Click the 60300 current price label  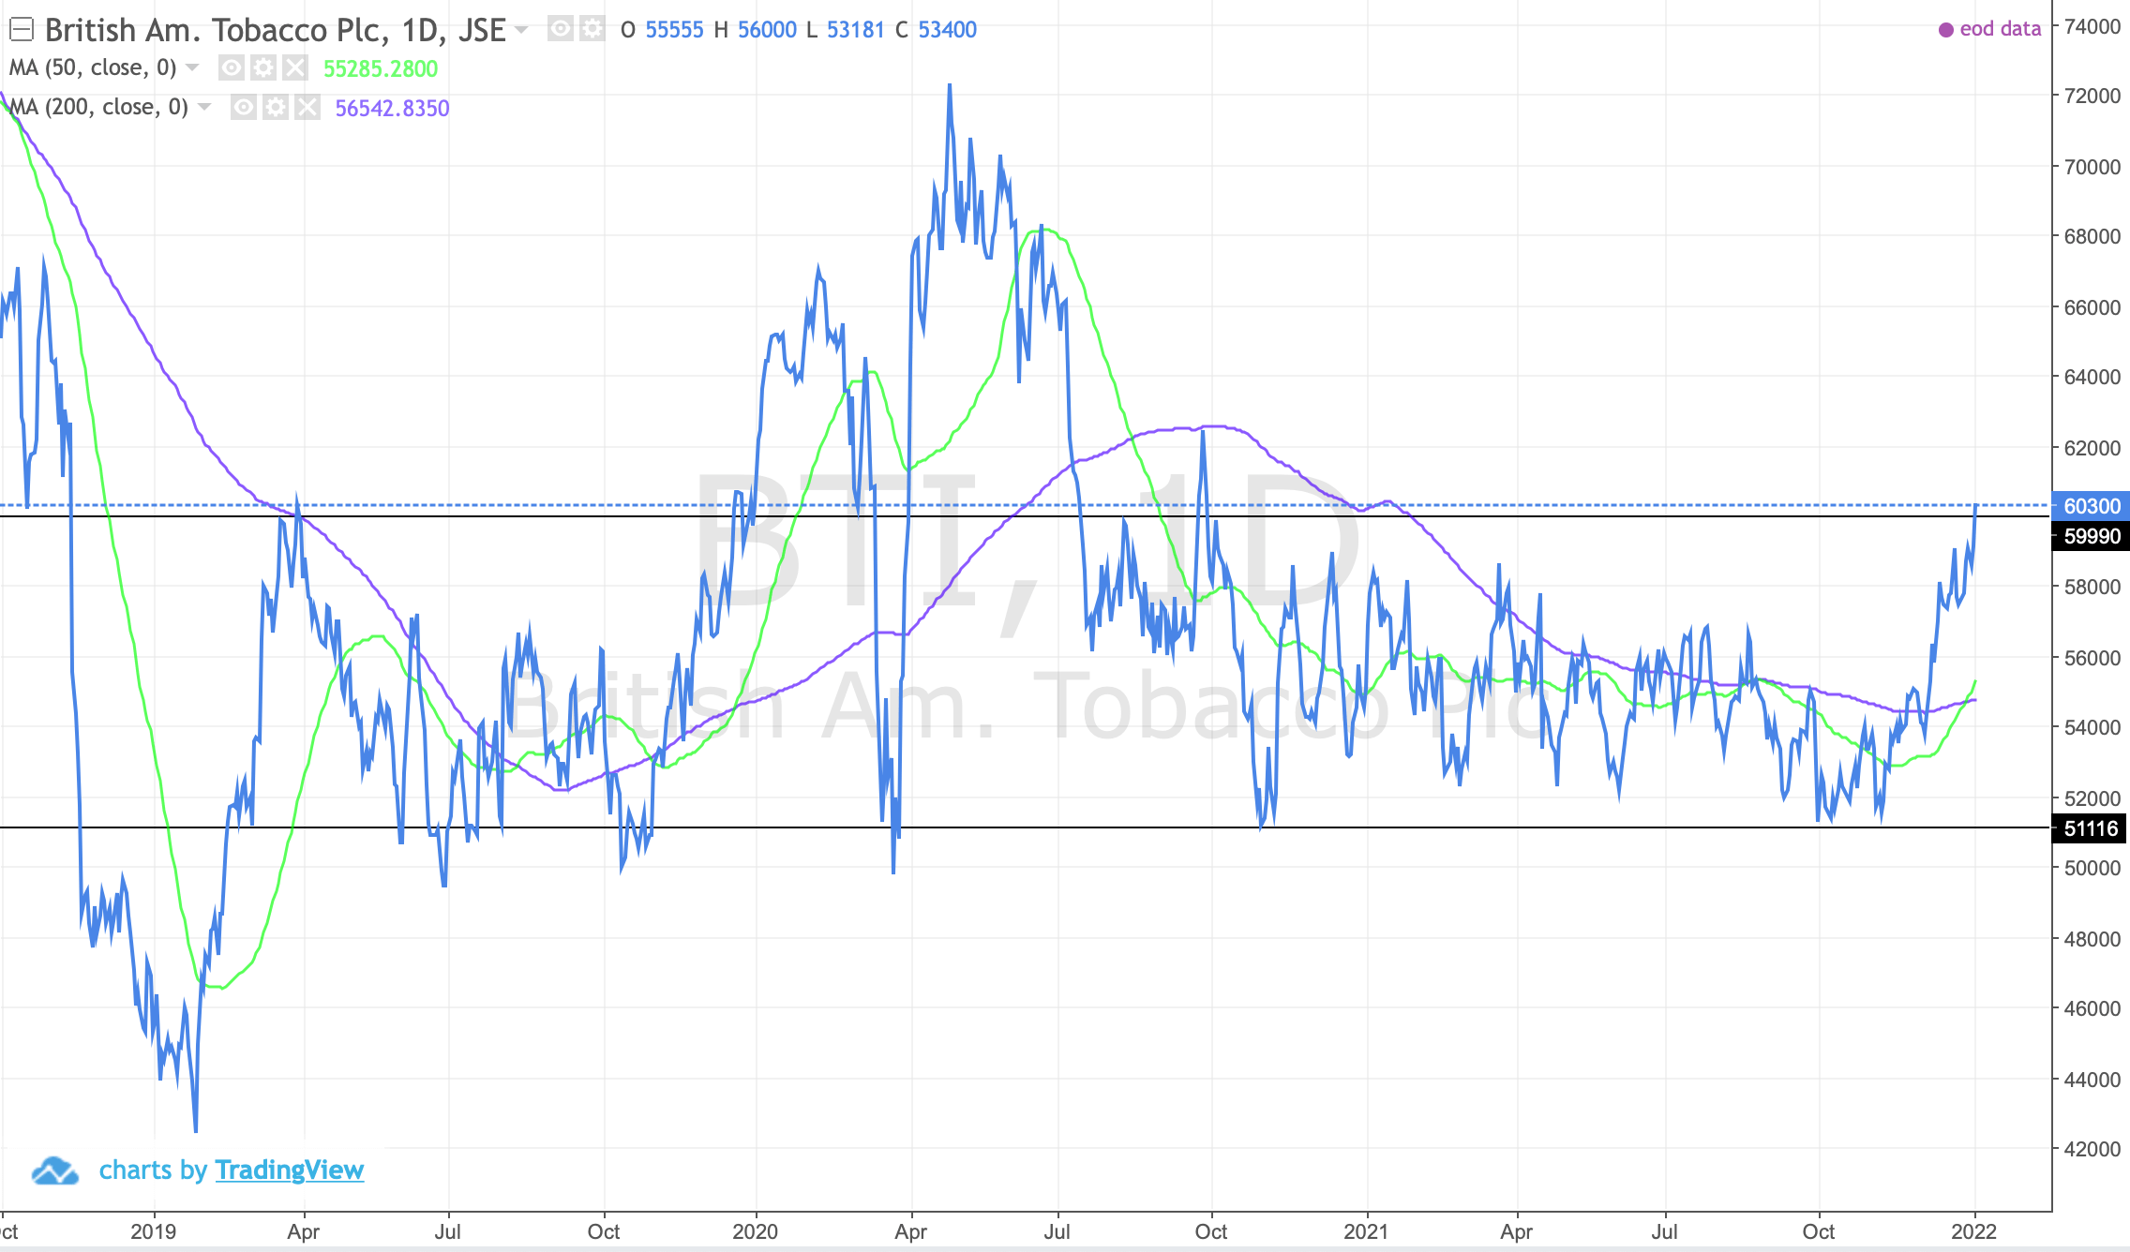[2092, 506]
